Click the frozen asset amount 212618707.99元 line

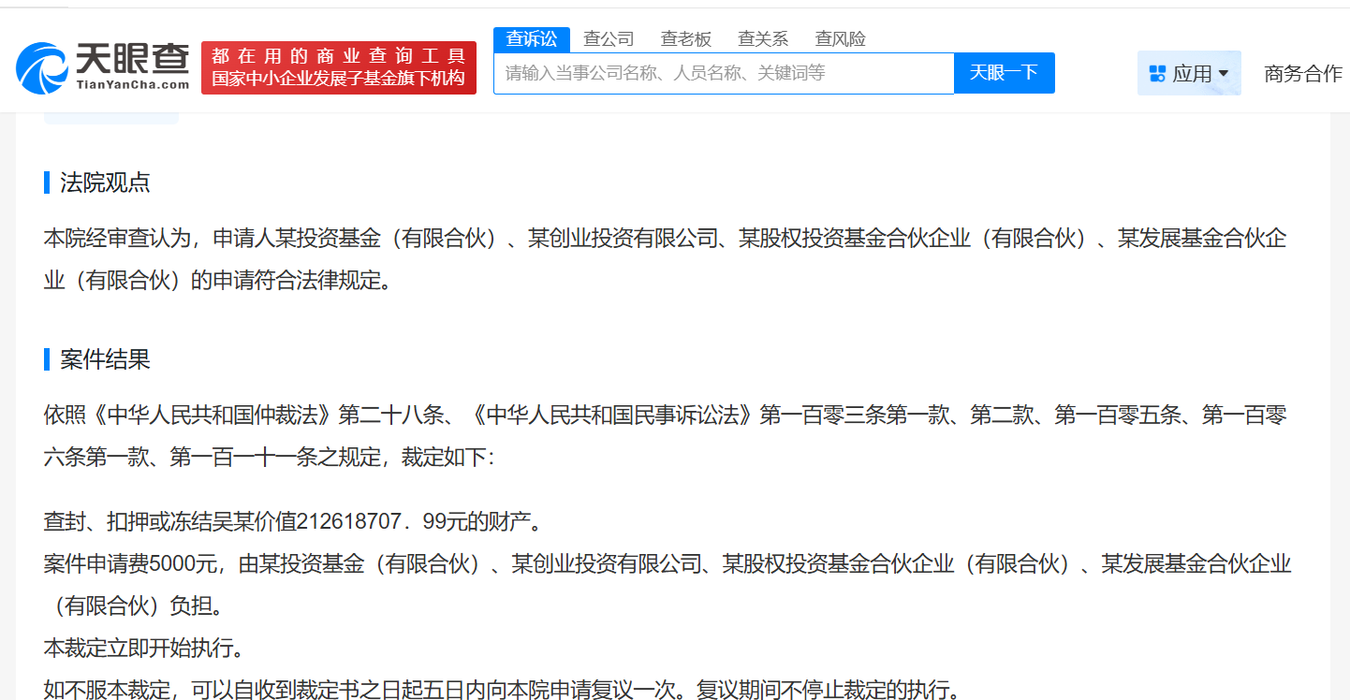[292, 520]
